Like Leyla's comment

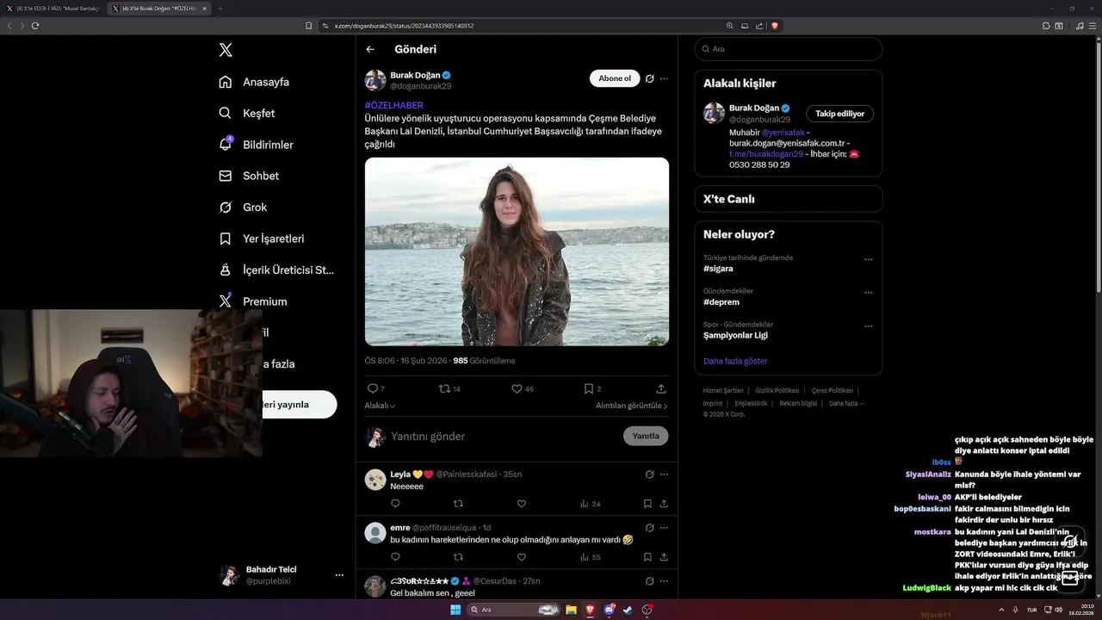coord(521,504)
